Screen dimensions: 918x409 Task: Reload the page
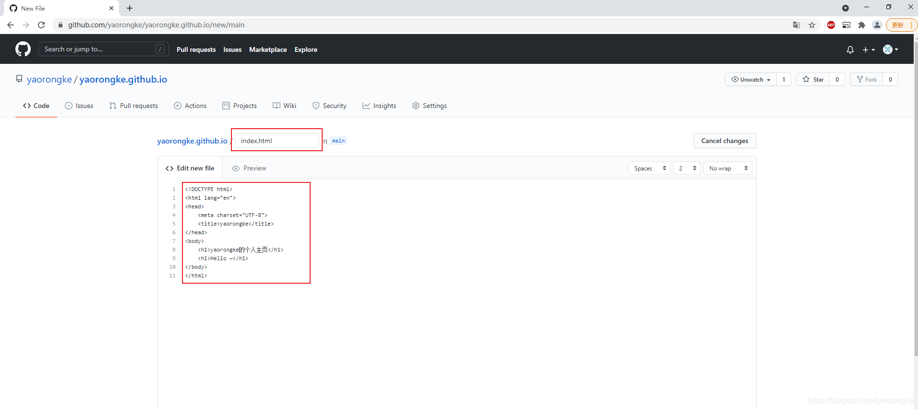tap(42, 25)
